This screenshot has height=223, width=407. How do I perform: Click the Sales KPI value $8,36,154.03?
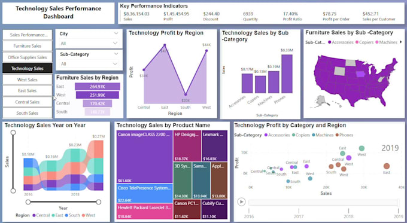136,14
